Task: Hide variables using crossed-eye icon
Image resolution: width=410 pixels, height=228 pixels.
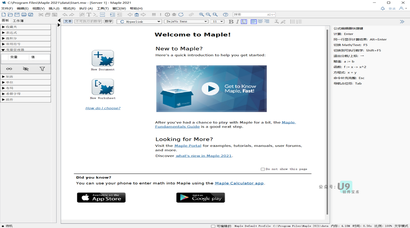Action: tap(26, 69)
